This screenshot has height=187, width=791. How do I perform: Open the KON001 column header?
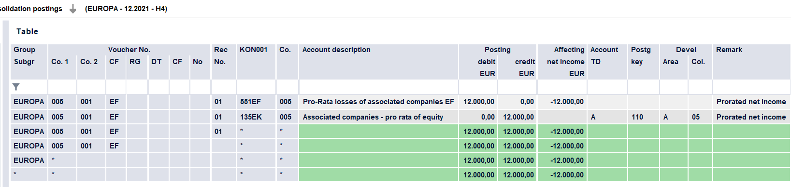click(x=256, y=62)
